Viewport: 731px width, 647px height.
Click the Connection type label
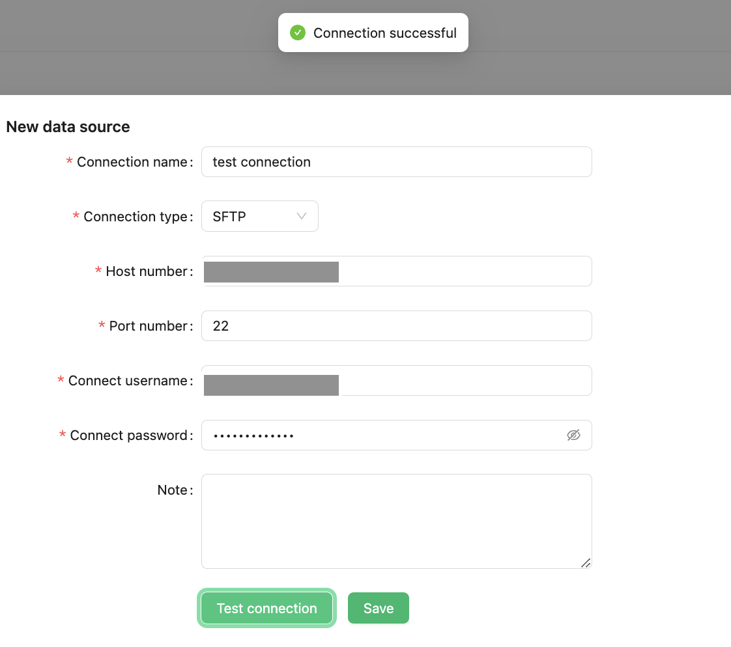137,216
